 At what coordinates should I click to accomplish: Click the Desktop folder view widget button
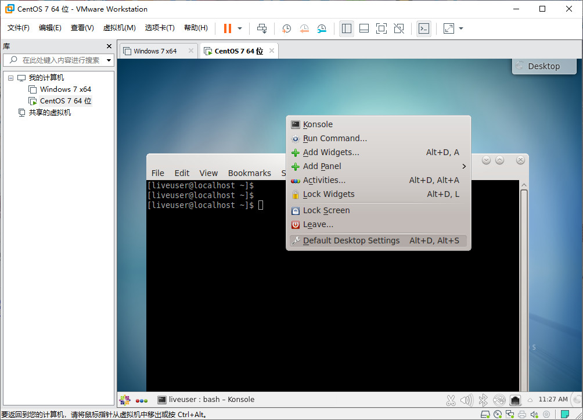(x=544, y=66)
